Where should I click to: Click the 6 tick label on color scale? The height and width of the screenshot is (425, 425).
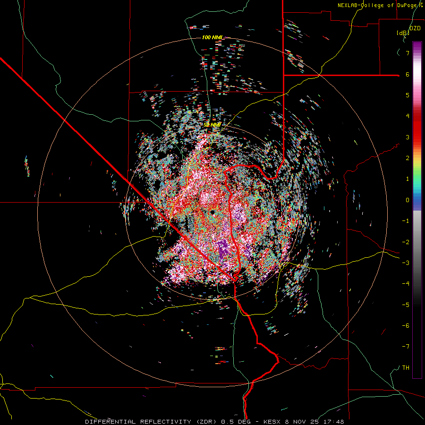pos(408,74)
